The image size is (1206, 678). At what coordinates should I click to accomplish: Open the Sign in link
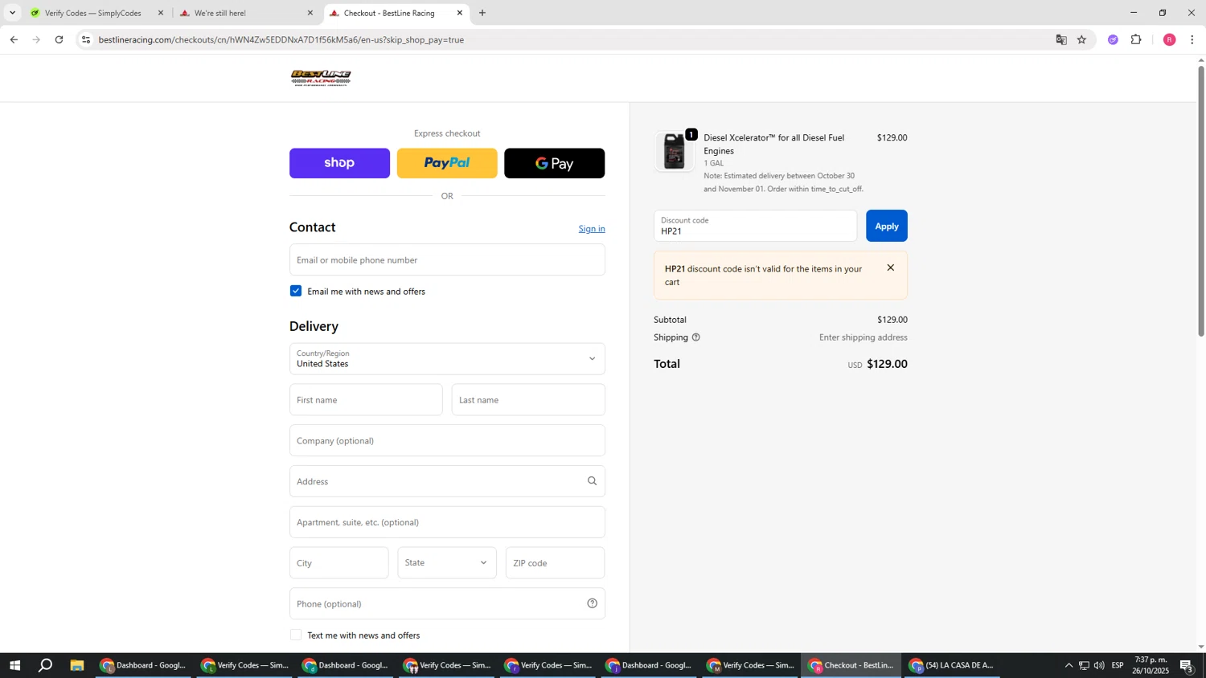592,229
